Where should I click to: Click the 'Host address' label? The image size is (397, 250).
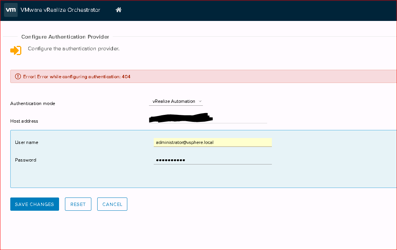[24, 121]
